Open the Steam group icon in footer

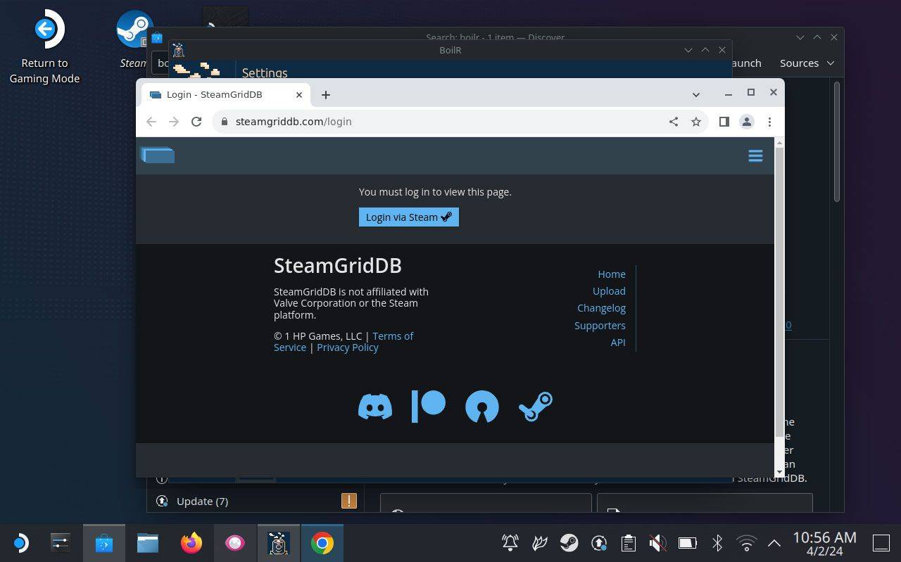tap(536, 407)
